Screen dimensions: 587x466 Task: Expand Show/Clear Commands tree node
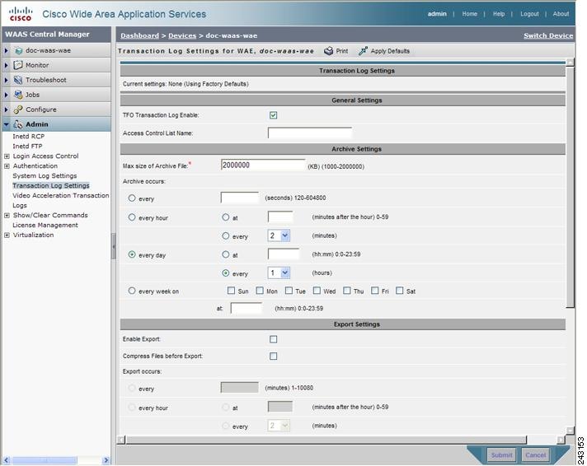[x=7, y=216]
